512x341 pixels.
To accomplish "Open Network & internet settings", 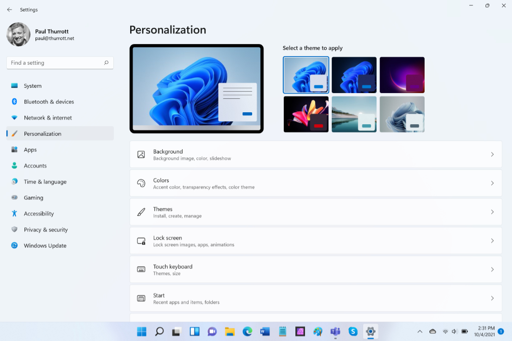I will pos(48,118).
